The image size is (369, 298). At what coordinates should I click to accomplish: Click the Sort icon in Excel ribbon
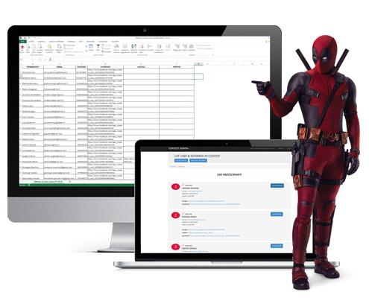point(91,47)
